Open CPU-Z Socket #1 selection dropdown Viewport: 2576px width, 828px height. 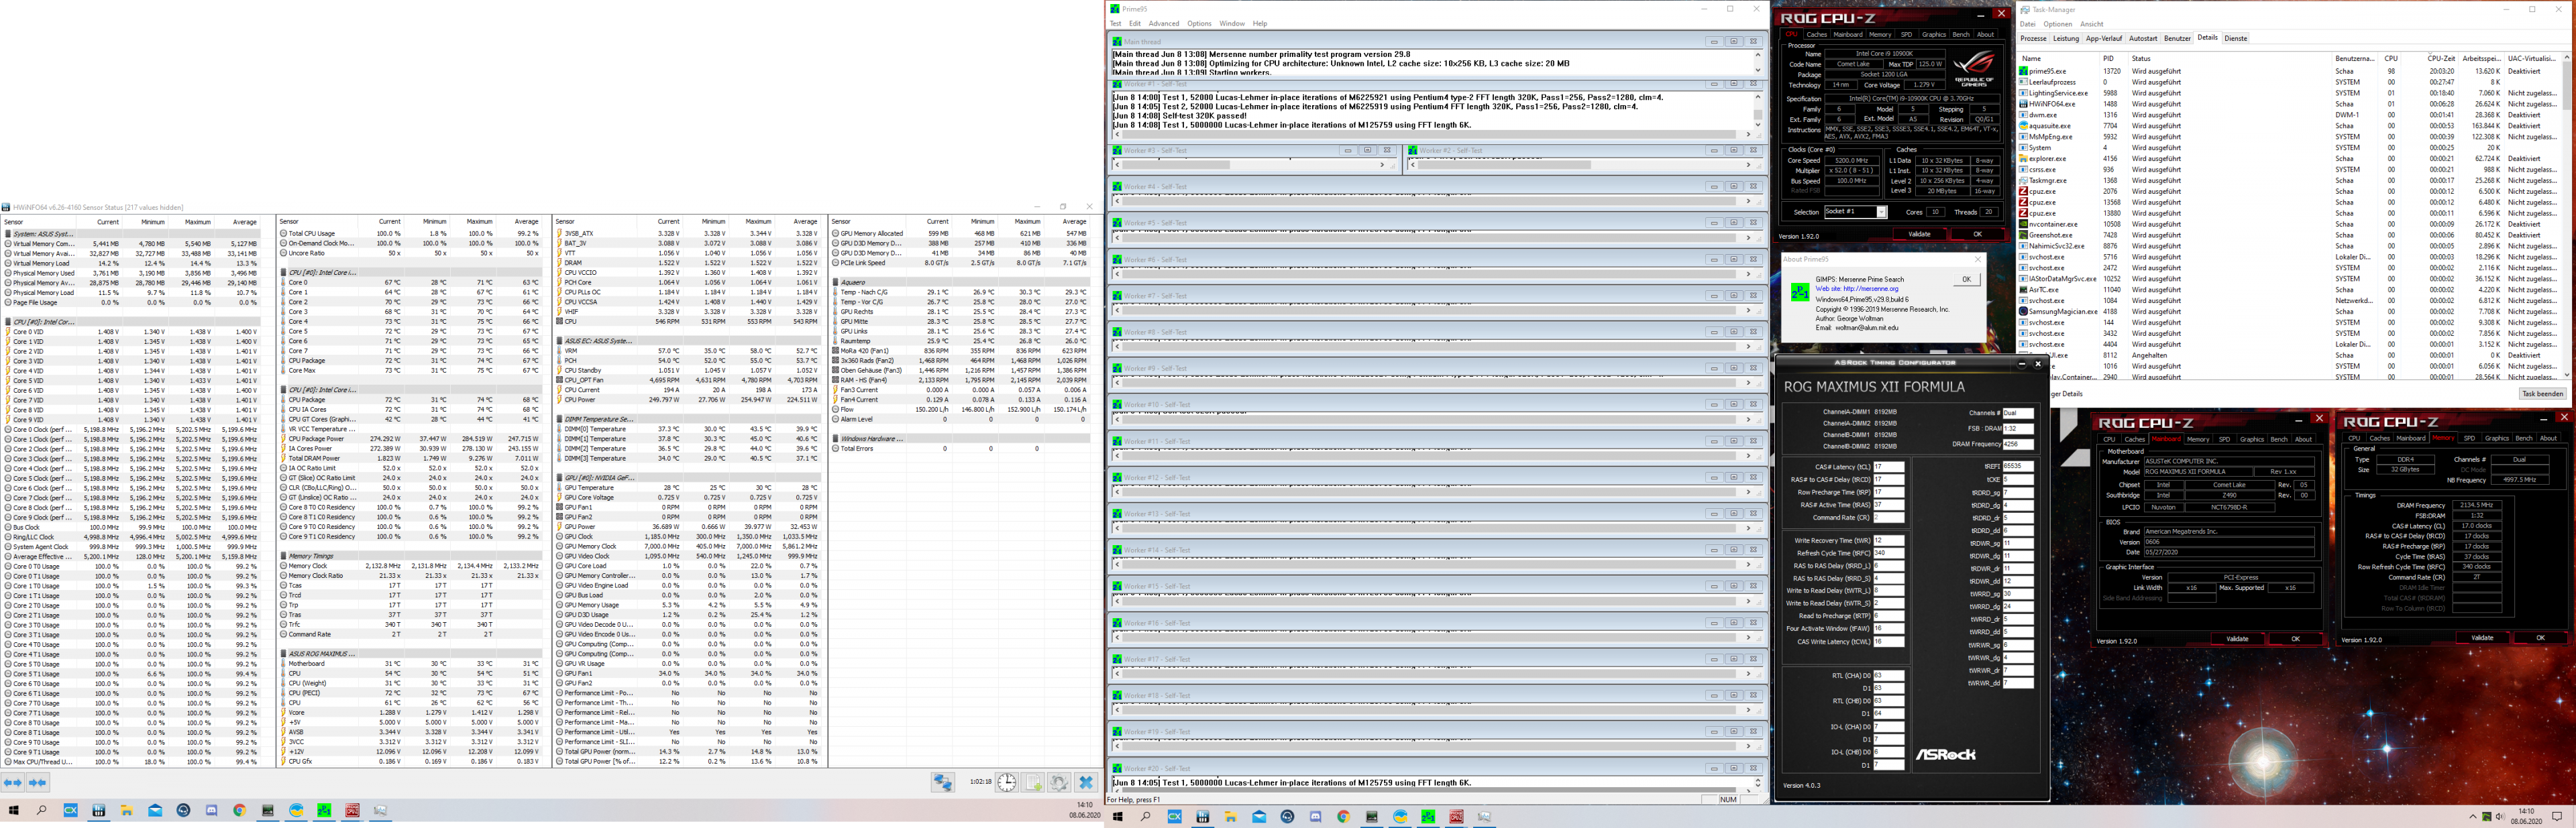tap(1880, 212)
